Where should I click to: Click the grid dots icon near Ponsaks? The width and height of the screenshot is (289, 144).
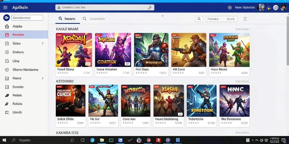245,19
